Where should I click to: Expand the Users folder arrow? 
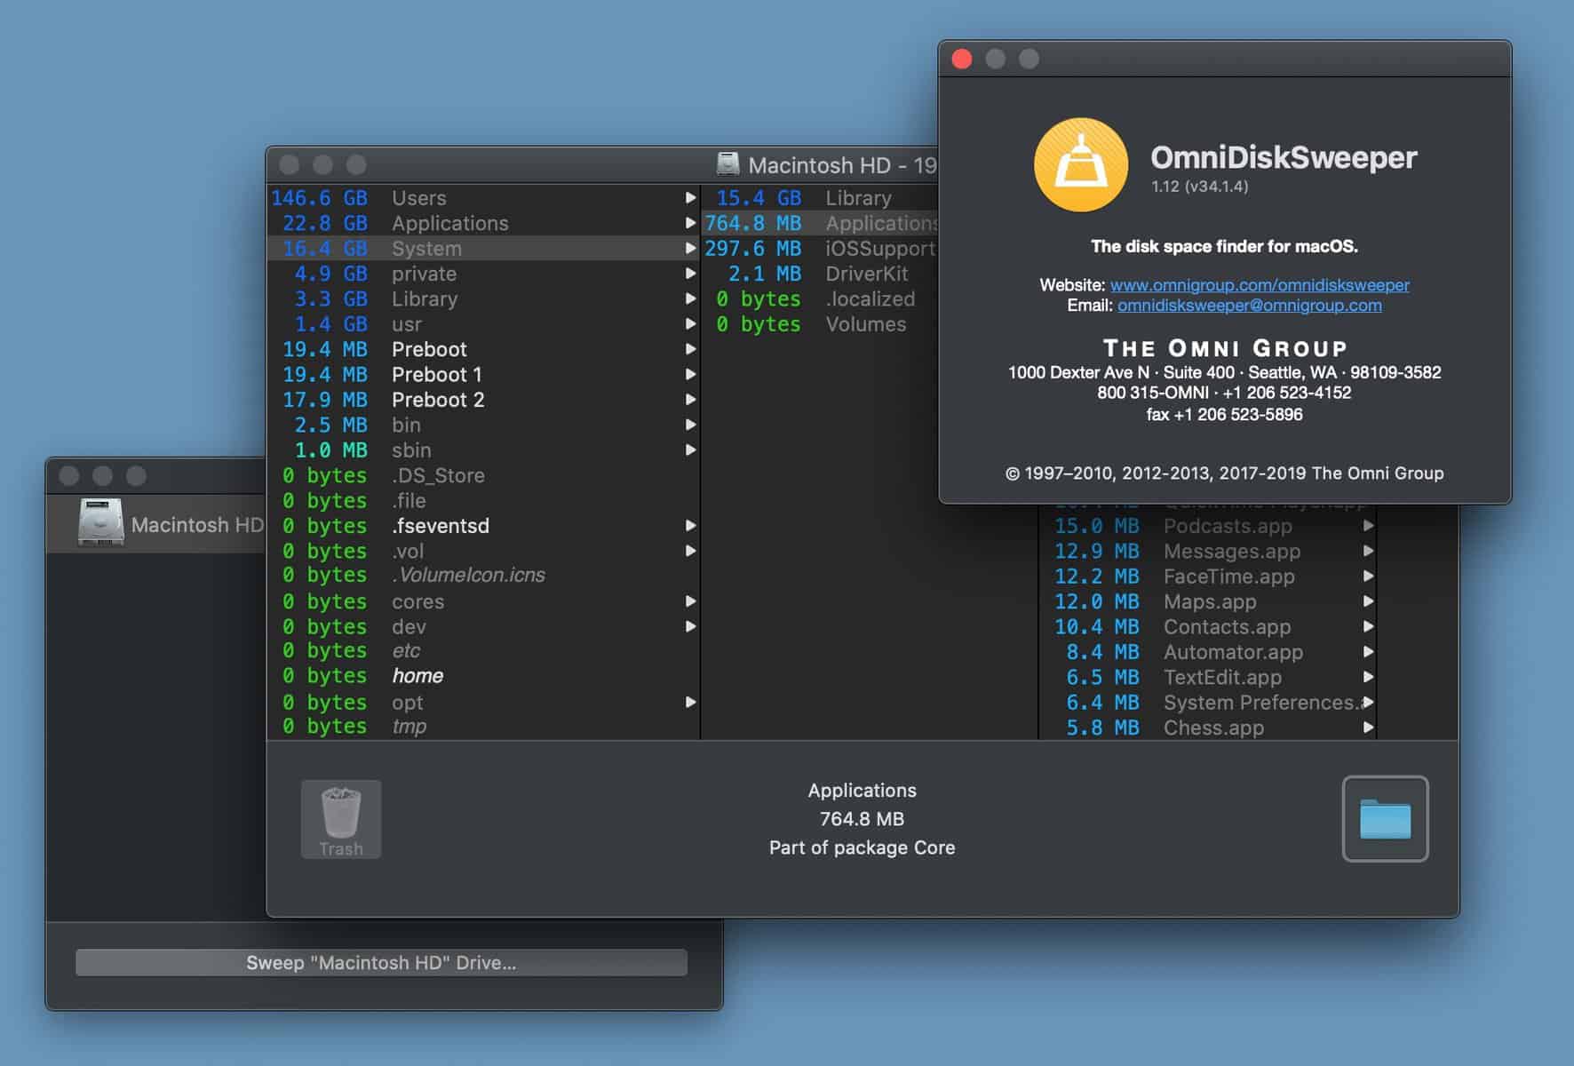point(690,198)
